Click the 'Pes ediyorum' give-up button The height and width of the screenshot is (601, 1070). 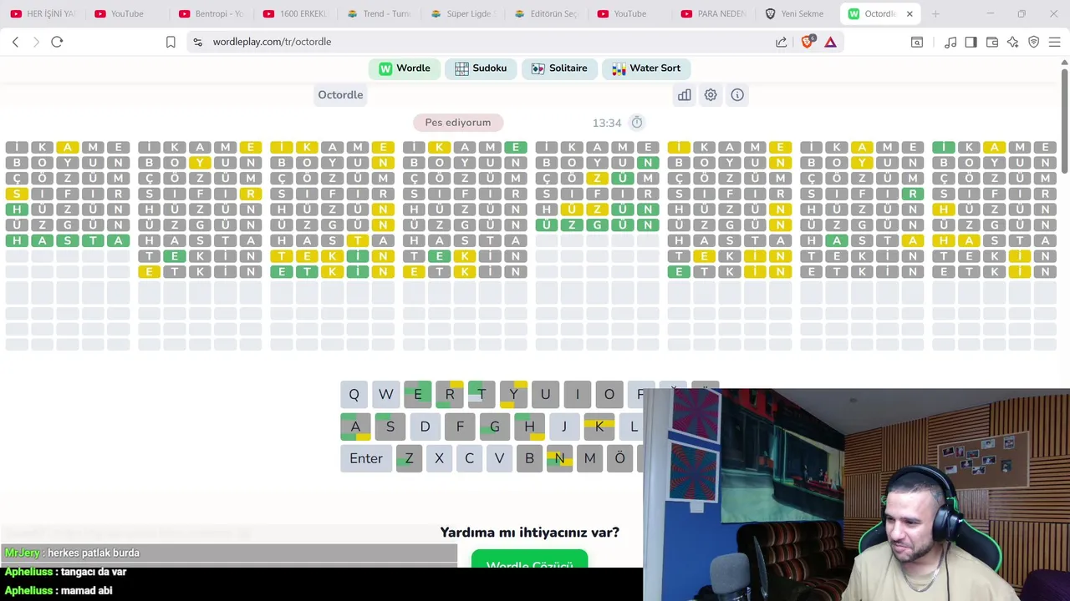click(458, 123)
